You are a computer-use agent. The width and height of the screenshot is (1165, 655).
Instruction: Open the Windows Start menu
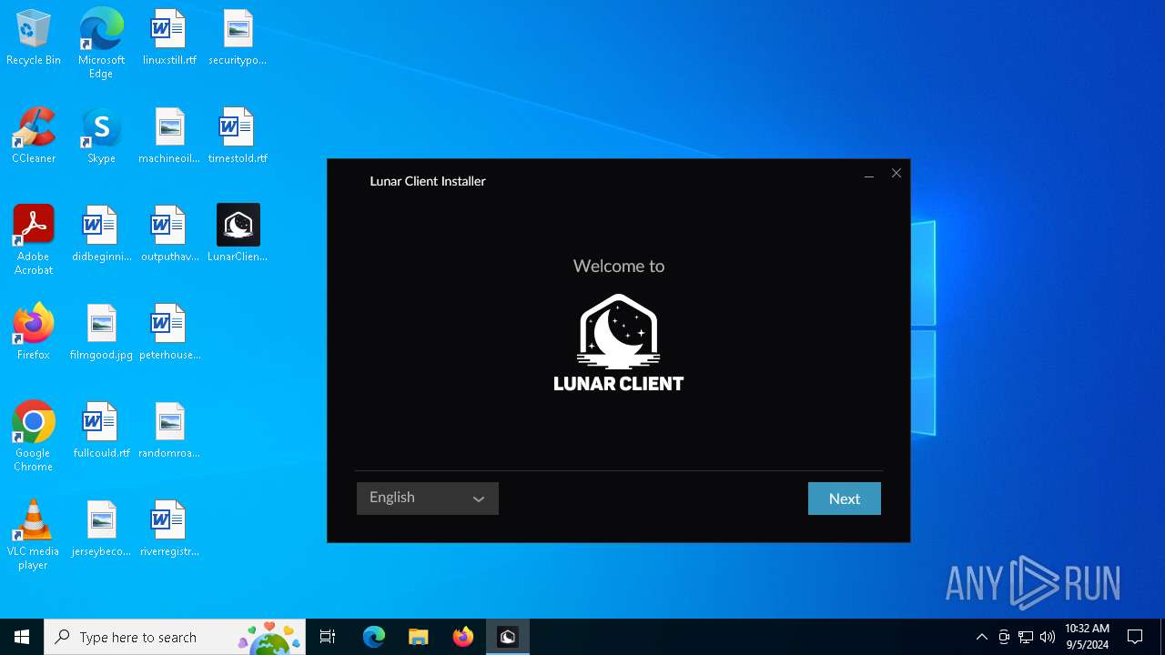tap(22, 637)
